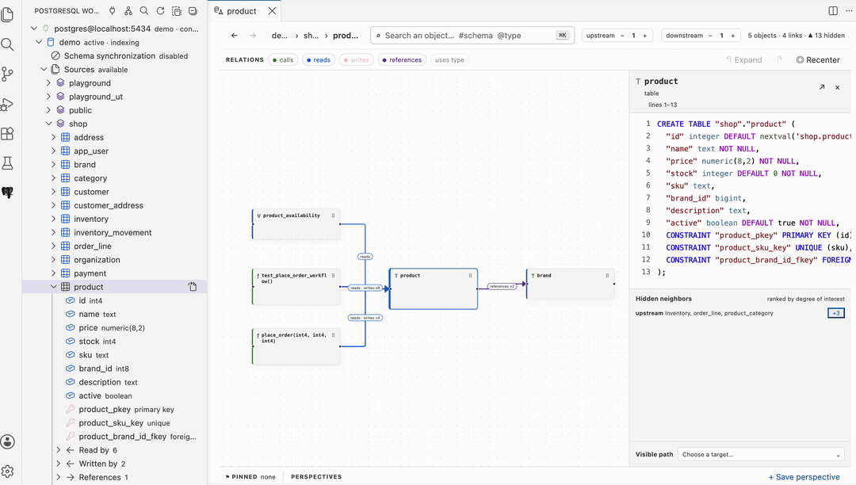Open the Explorer view in the activity bar
Screen dimensions: 856x485
click(x=8, y=15)
